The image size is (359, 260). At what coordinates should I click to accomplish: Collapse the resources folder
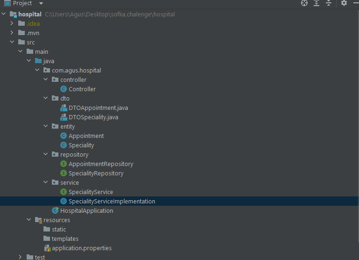tap(29, 220)
